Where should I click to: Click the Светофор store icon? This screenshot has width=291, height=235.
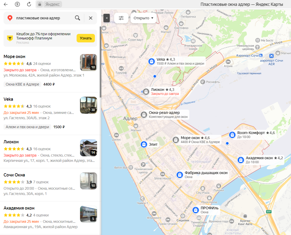coord(181,24)
